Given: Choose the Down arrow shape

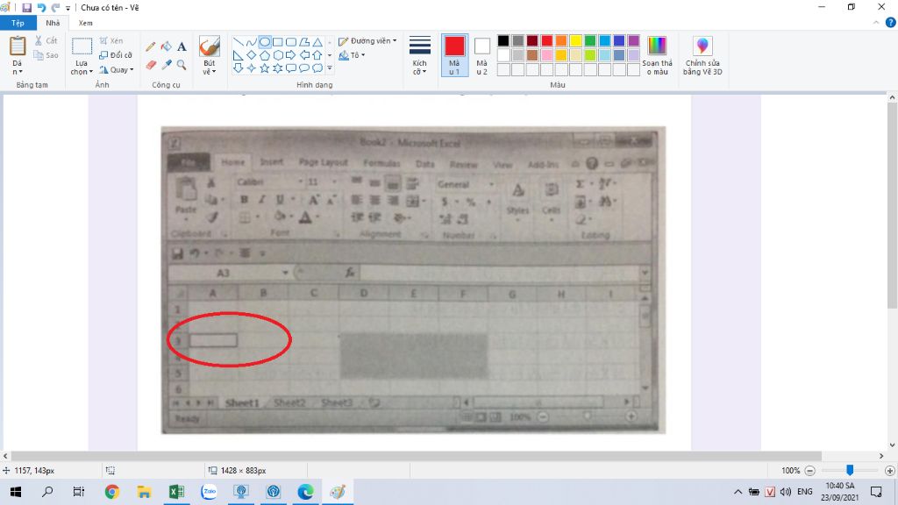Looking at the screenshot, I should point(239,68).
